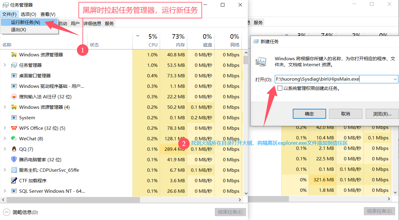Click the 腾讯电脑管家 shield icon
The image size is (399, 220).
14,159
